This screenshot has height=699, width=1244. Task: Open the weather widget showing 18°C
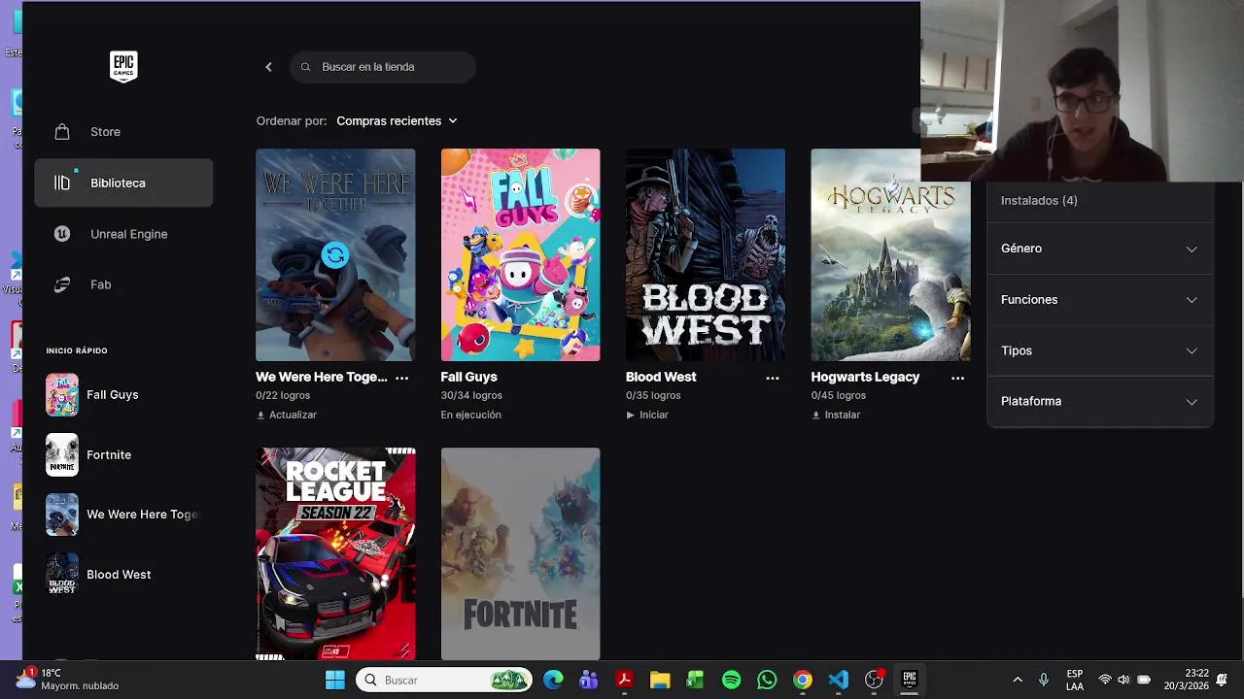tap(68, 680)
